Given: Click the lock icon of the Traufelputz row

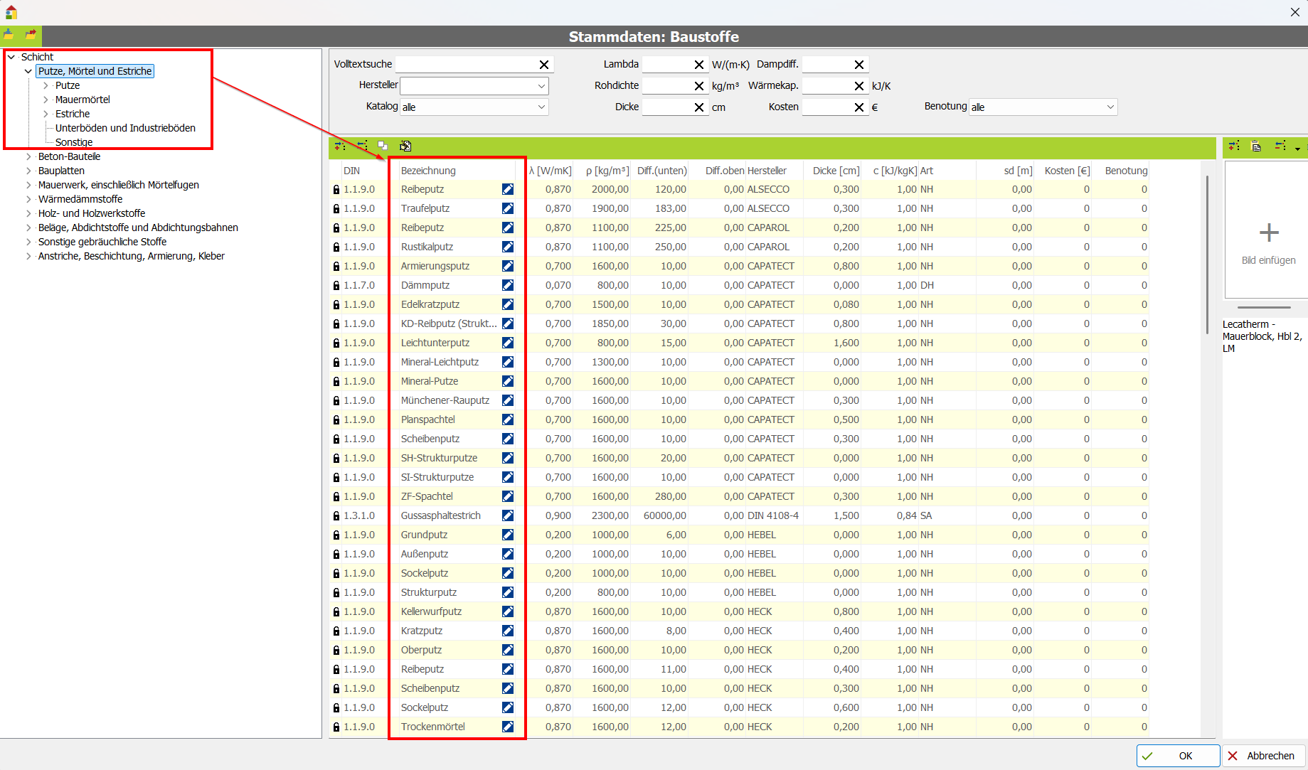Looking at the screenshot, I should [x=336, y=209].
